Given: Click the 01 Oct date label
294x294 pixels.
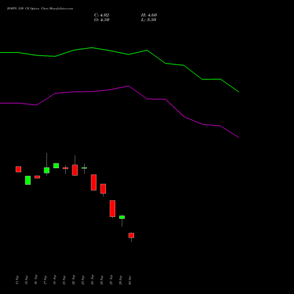Looking at the screenshot, I should coord(130,280).
